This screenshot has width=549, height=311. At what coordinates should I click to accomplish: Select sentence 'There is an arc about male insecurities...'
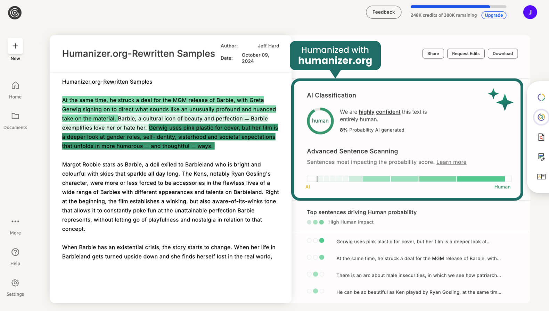[x=419, y=275]
